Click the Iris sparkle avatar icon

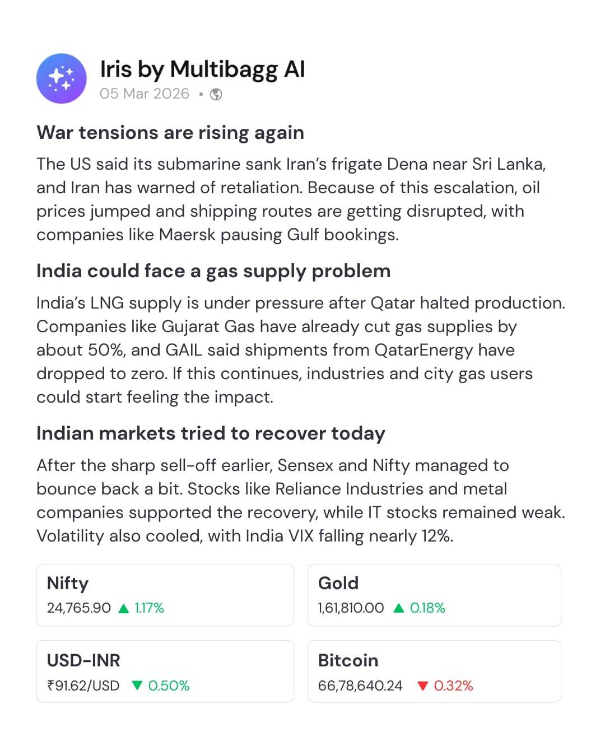coord(62,78)
